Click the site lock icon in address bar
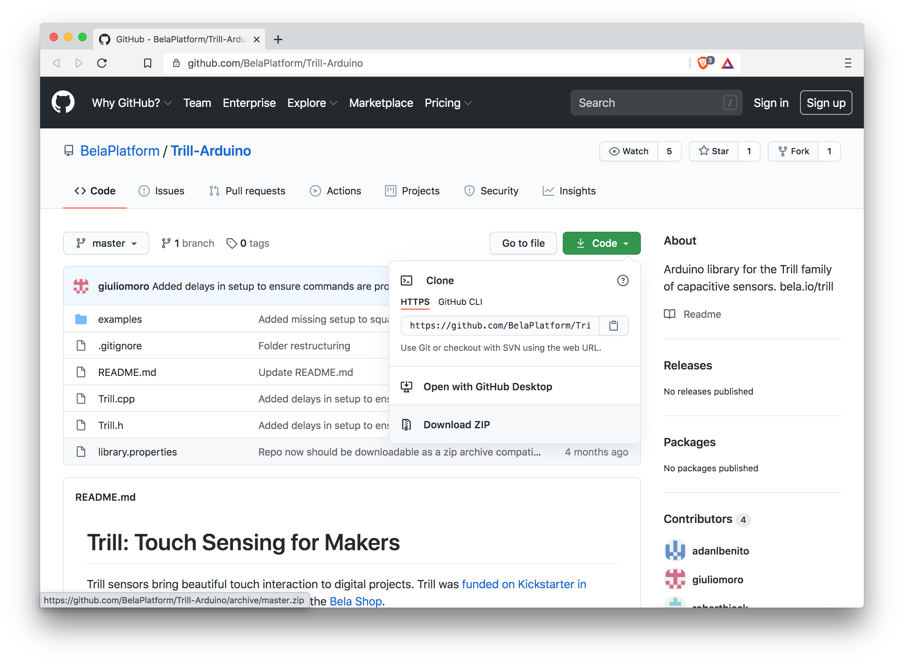 (x=176, y=63)
